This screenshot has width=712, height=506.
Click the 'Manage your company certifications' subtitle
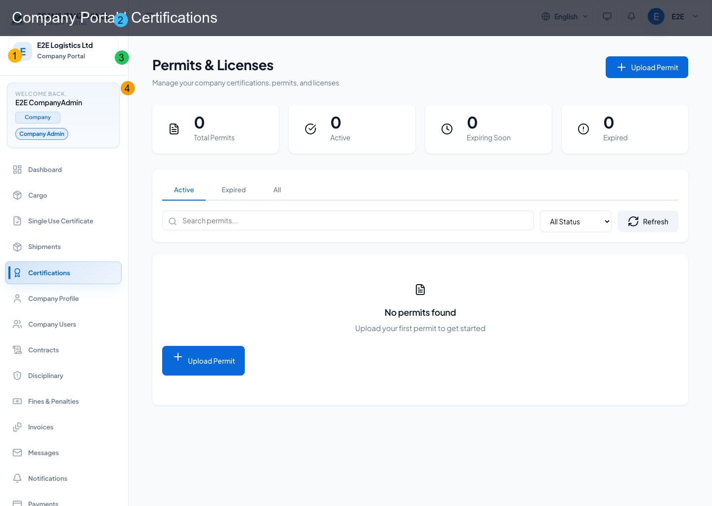pos(246,83)
